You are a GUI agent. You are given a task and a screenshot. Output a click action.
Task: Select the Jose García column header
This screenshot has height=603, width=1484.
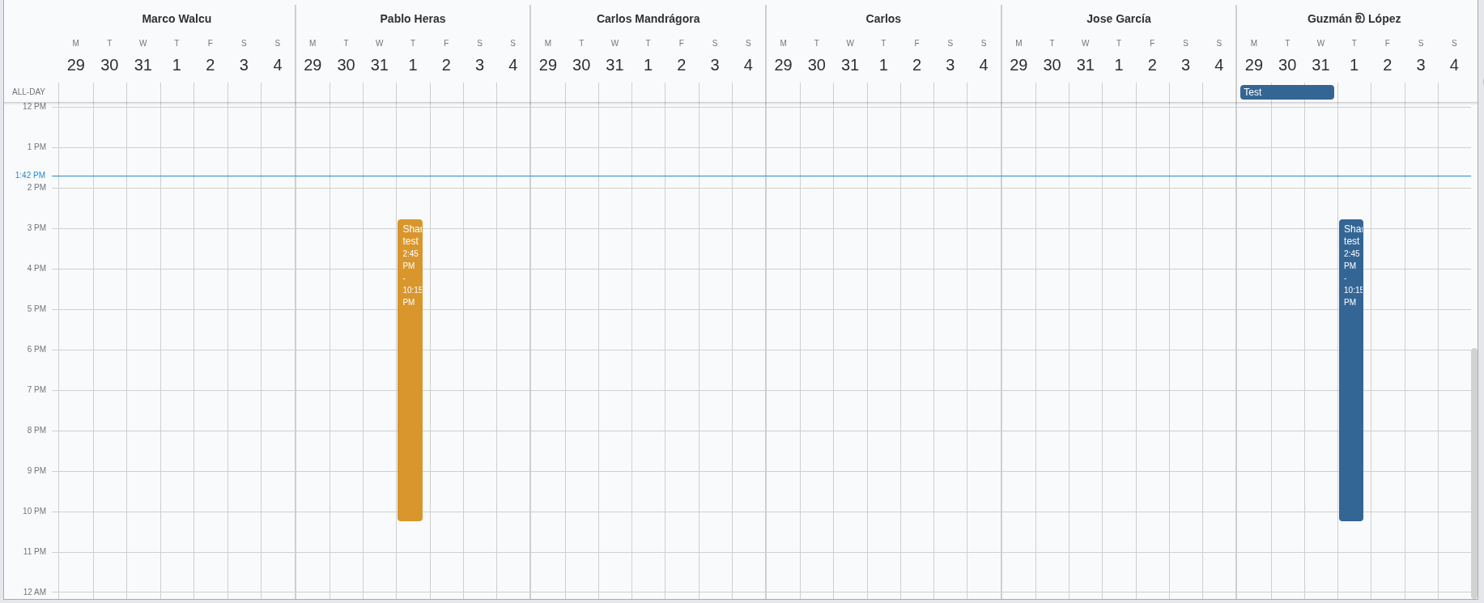[1118, 19]
